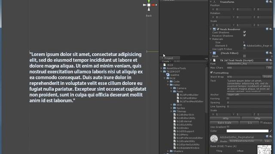
Task: Click the 1:1 scale button
Action: point(249,123)
